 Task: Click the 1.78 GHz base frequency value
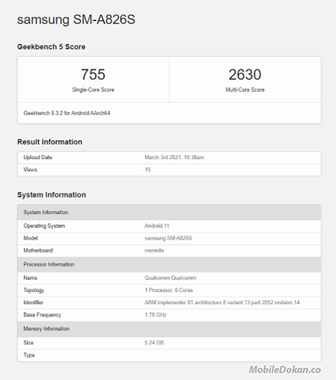pos(155,315)
